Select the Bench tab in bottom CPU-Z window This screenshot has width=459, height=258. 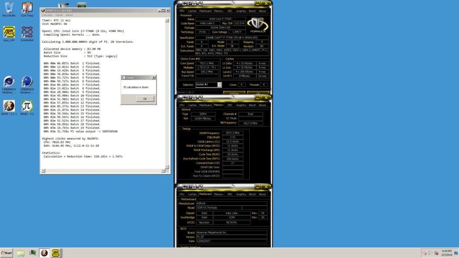click(x=252, y=194)
